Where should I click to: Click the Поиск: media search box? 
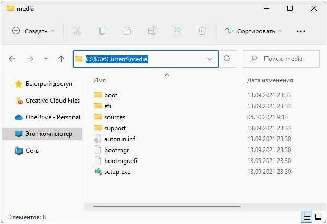pyautogui.click(x=281, y=59)
